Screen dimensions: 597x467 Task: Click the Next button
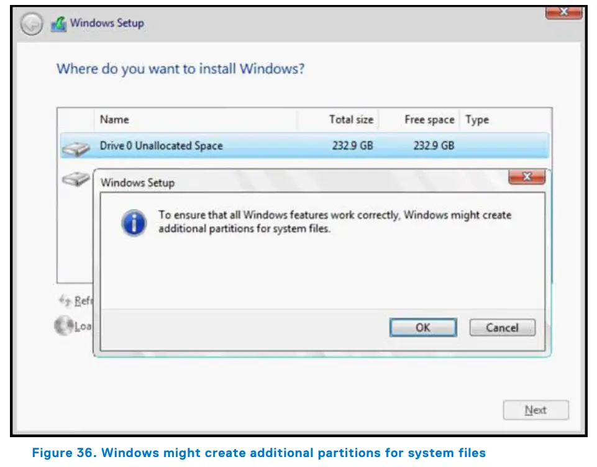coord(535,410)
